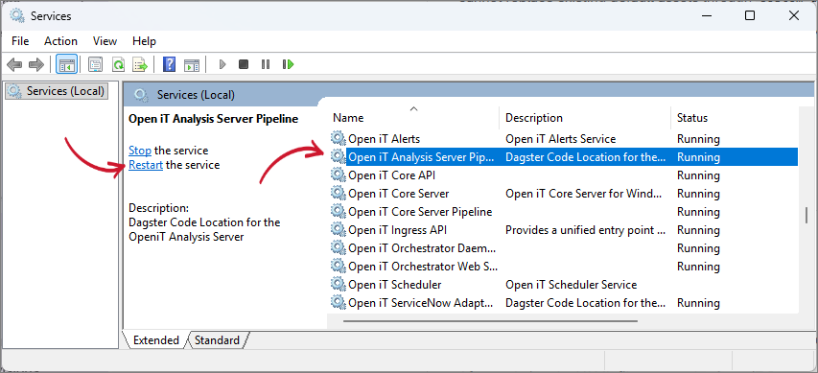Click the Export List toolbar icon

pos(140,64)
